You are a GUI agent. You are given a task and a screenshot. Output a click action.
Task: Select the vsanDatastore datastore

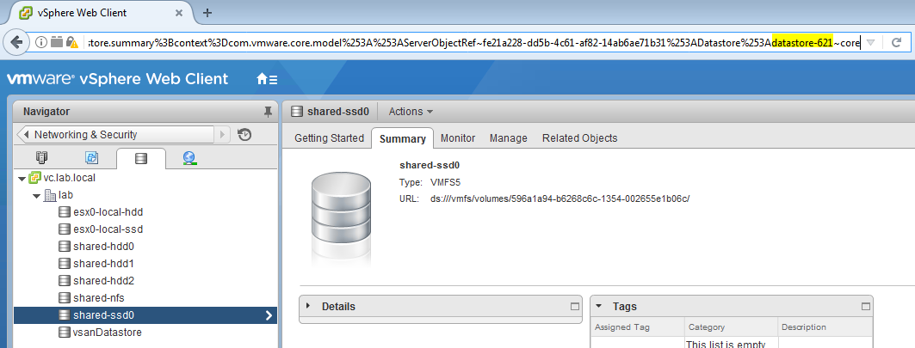(x=107, y=333)
